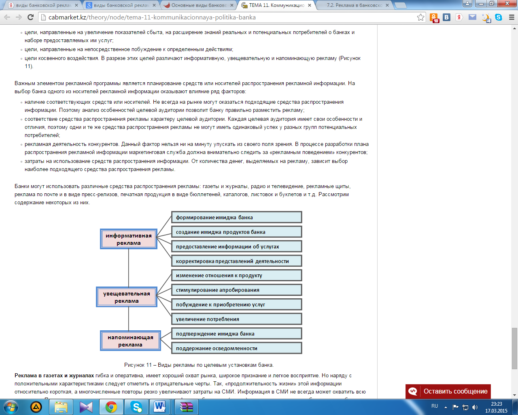Launch AIMP from the taskbar
The width and height of the screenshot is (518, 415).
pos(36,406)
